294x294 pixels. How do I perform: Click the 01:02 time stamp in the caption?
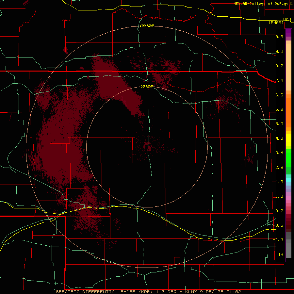(x=234, y=292)
